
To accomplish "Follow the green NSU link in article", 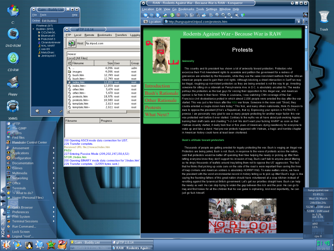I will (234, 102).
